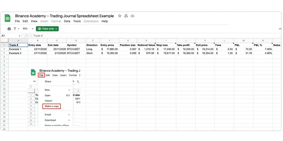Select the entry date cell '22/11/2020'
Viewport: 283px width, 141px height.
[x=38, y=49]
